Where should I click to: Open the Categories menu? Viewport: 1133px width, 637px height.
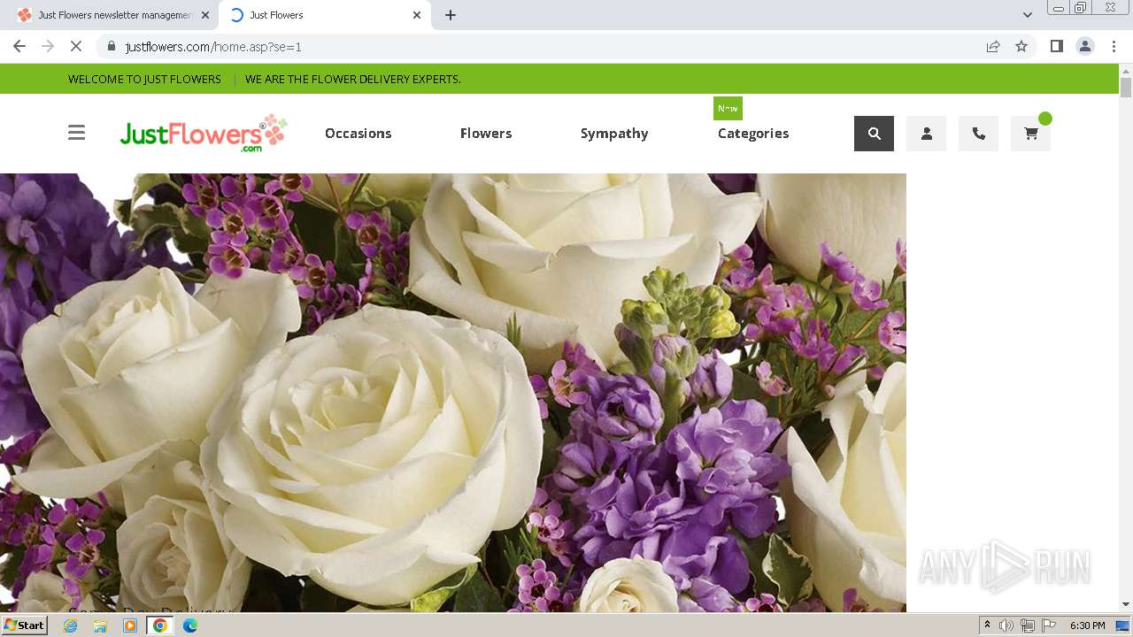pos(753,134)
